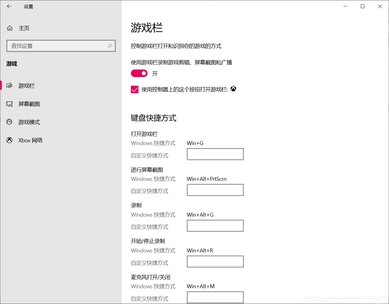Click the Win+Alt+R shortcut text

click(x=200, y=251)
